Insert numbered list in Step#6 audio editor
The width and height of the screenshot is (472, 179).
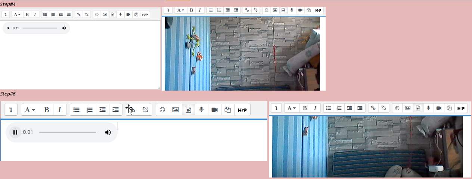pos(90,110)
